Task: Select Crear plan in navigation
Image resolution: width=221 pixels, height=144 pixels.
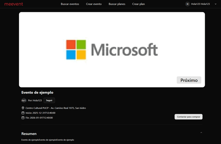Action: (x=138, y=4)
